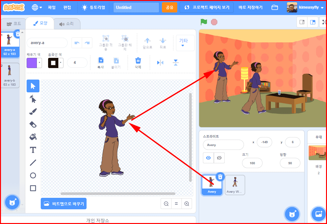The width and height of the screenshot is (327, 224).
Task: Click the Paste (붙이기) icon
Action: point(116,60)
